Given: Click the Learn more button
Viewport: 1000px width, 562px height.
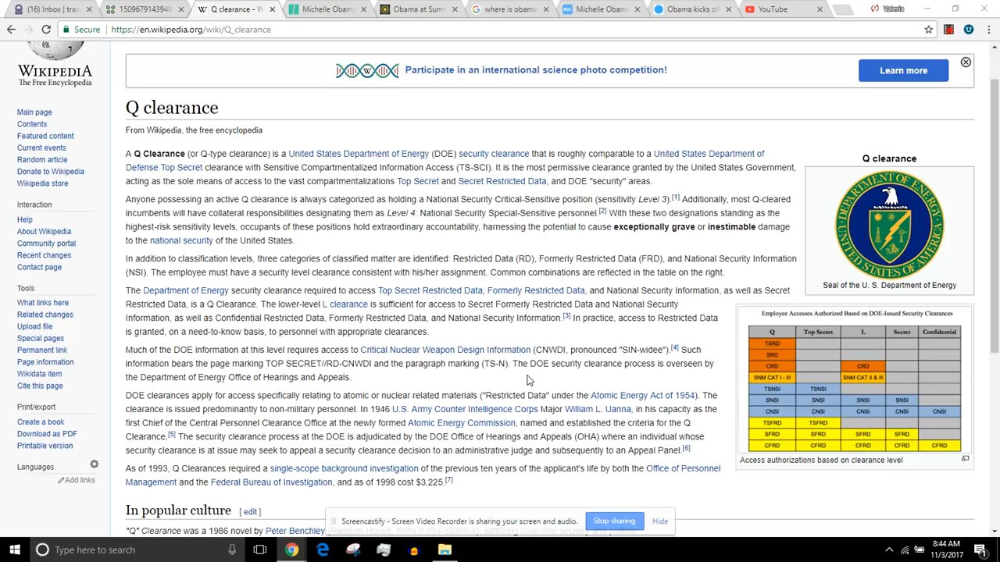Looking at the screenshot, I should (x=903, y=70).
